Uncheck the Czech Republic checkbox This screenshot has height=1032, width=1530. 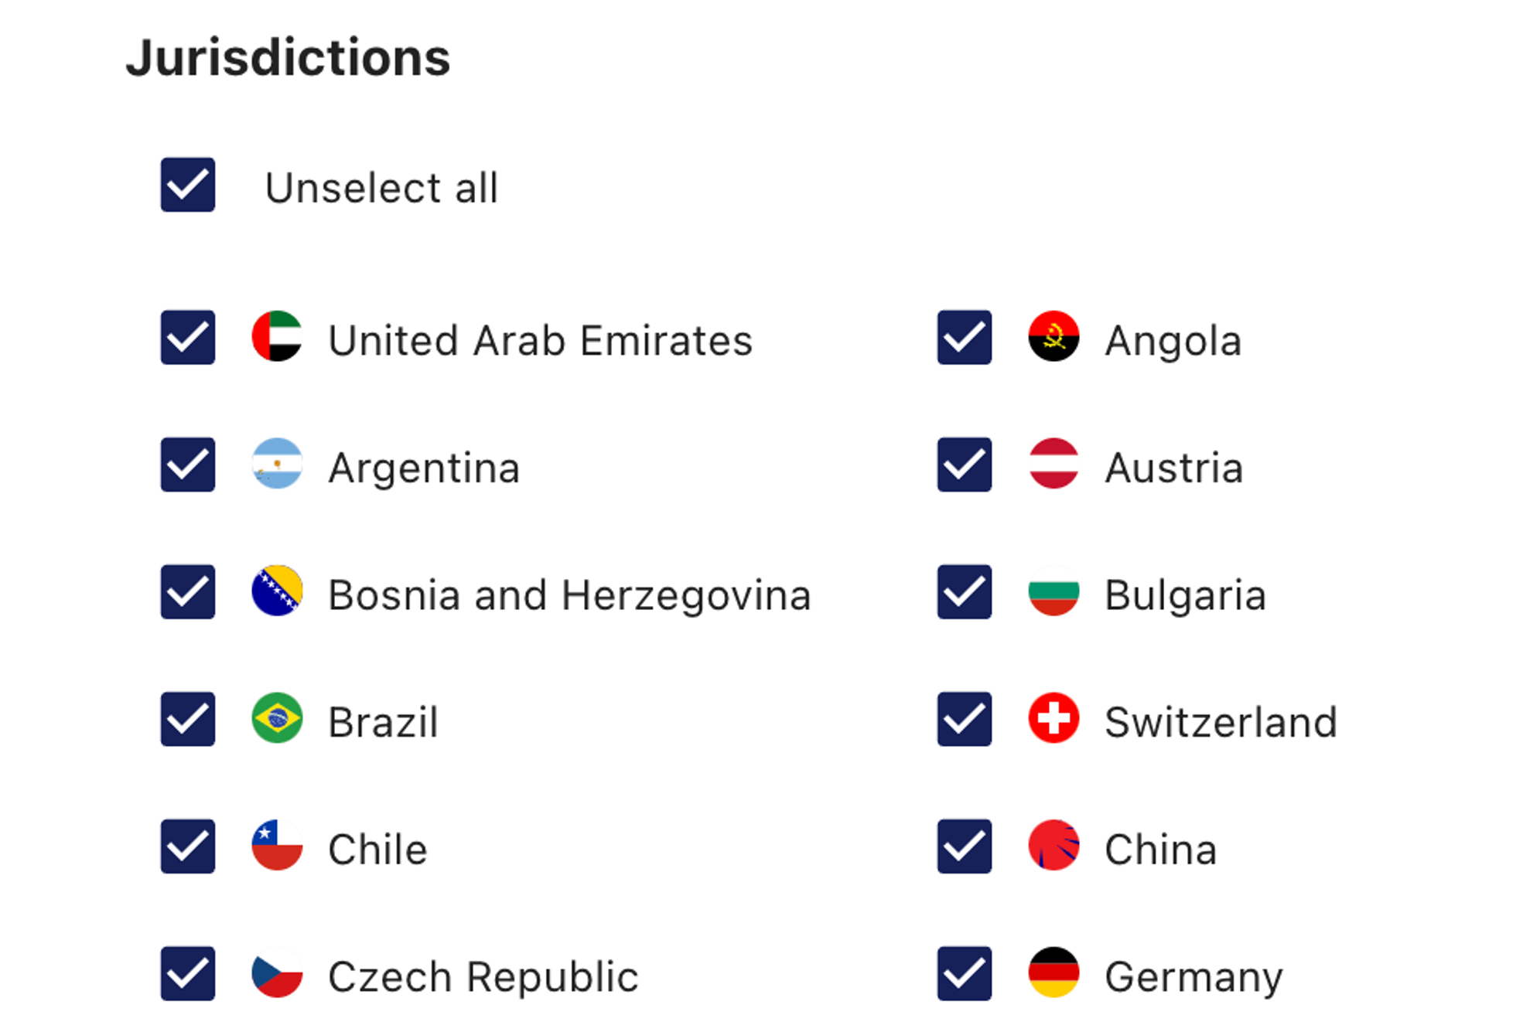[x=188, y=973]
